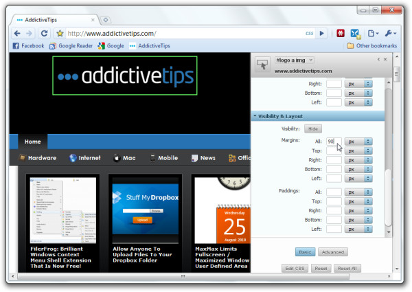This screenshot has width=412, height=292.
Task: Open the FilerFrog article thumbnail
Action: [x=63, y=210]
